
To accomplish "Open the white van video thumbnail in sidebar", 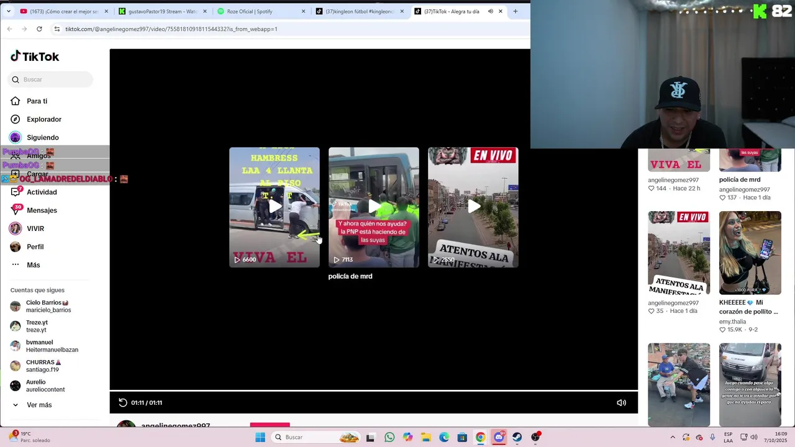I will coord(750,385).
